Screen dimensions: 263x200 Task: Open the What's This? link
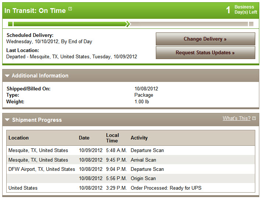[x=236, y=118]
